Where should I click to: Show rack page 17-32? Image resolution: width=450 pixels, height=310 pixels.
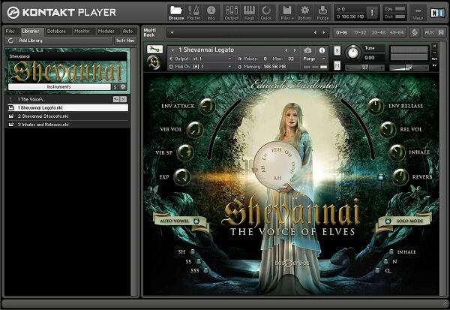point(360,32)
